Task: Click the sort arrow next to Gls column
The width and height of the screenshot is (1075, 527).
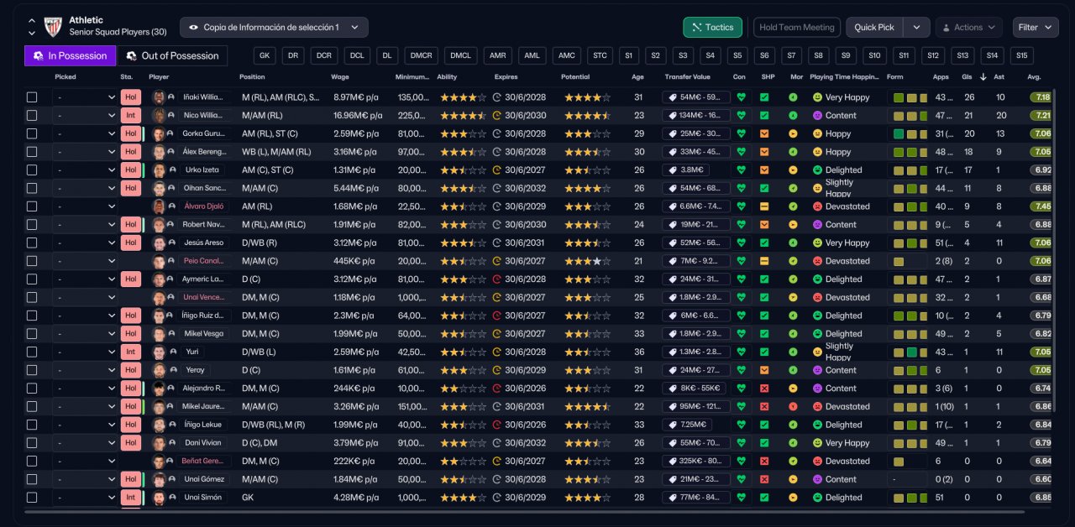Action: click(983, 77)
